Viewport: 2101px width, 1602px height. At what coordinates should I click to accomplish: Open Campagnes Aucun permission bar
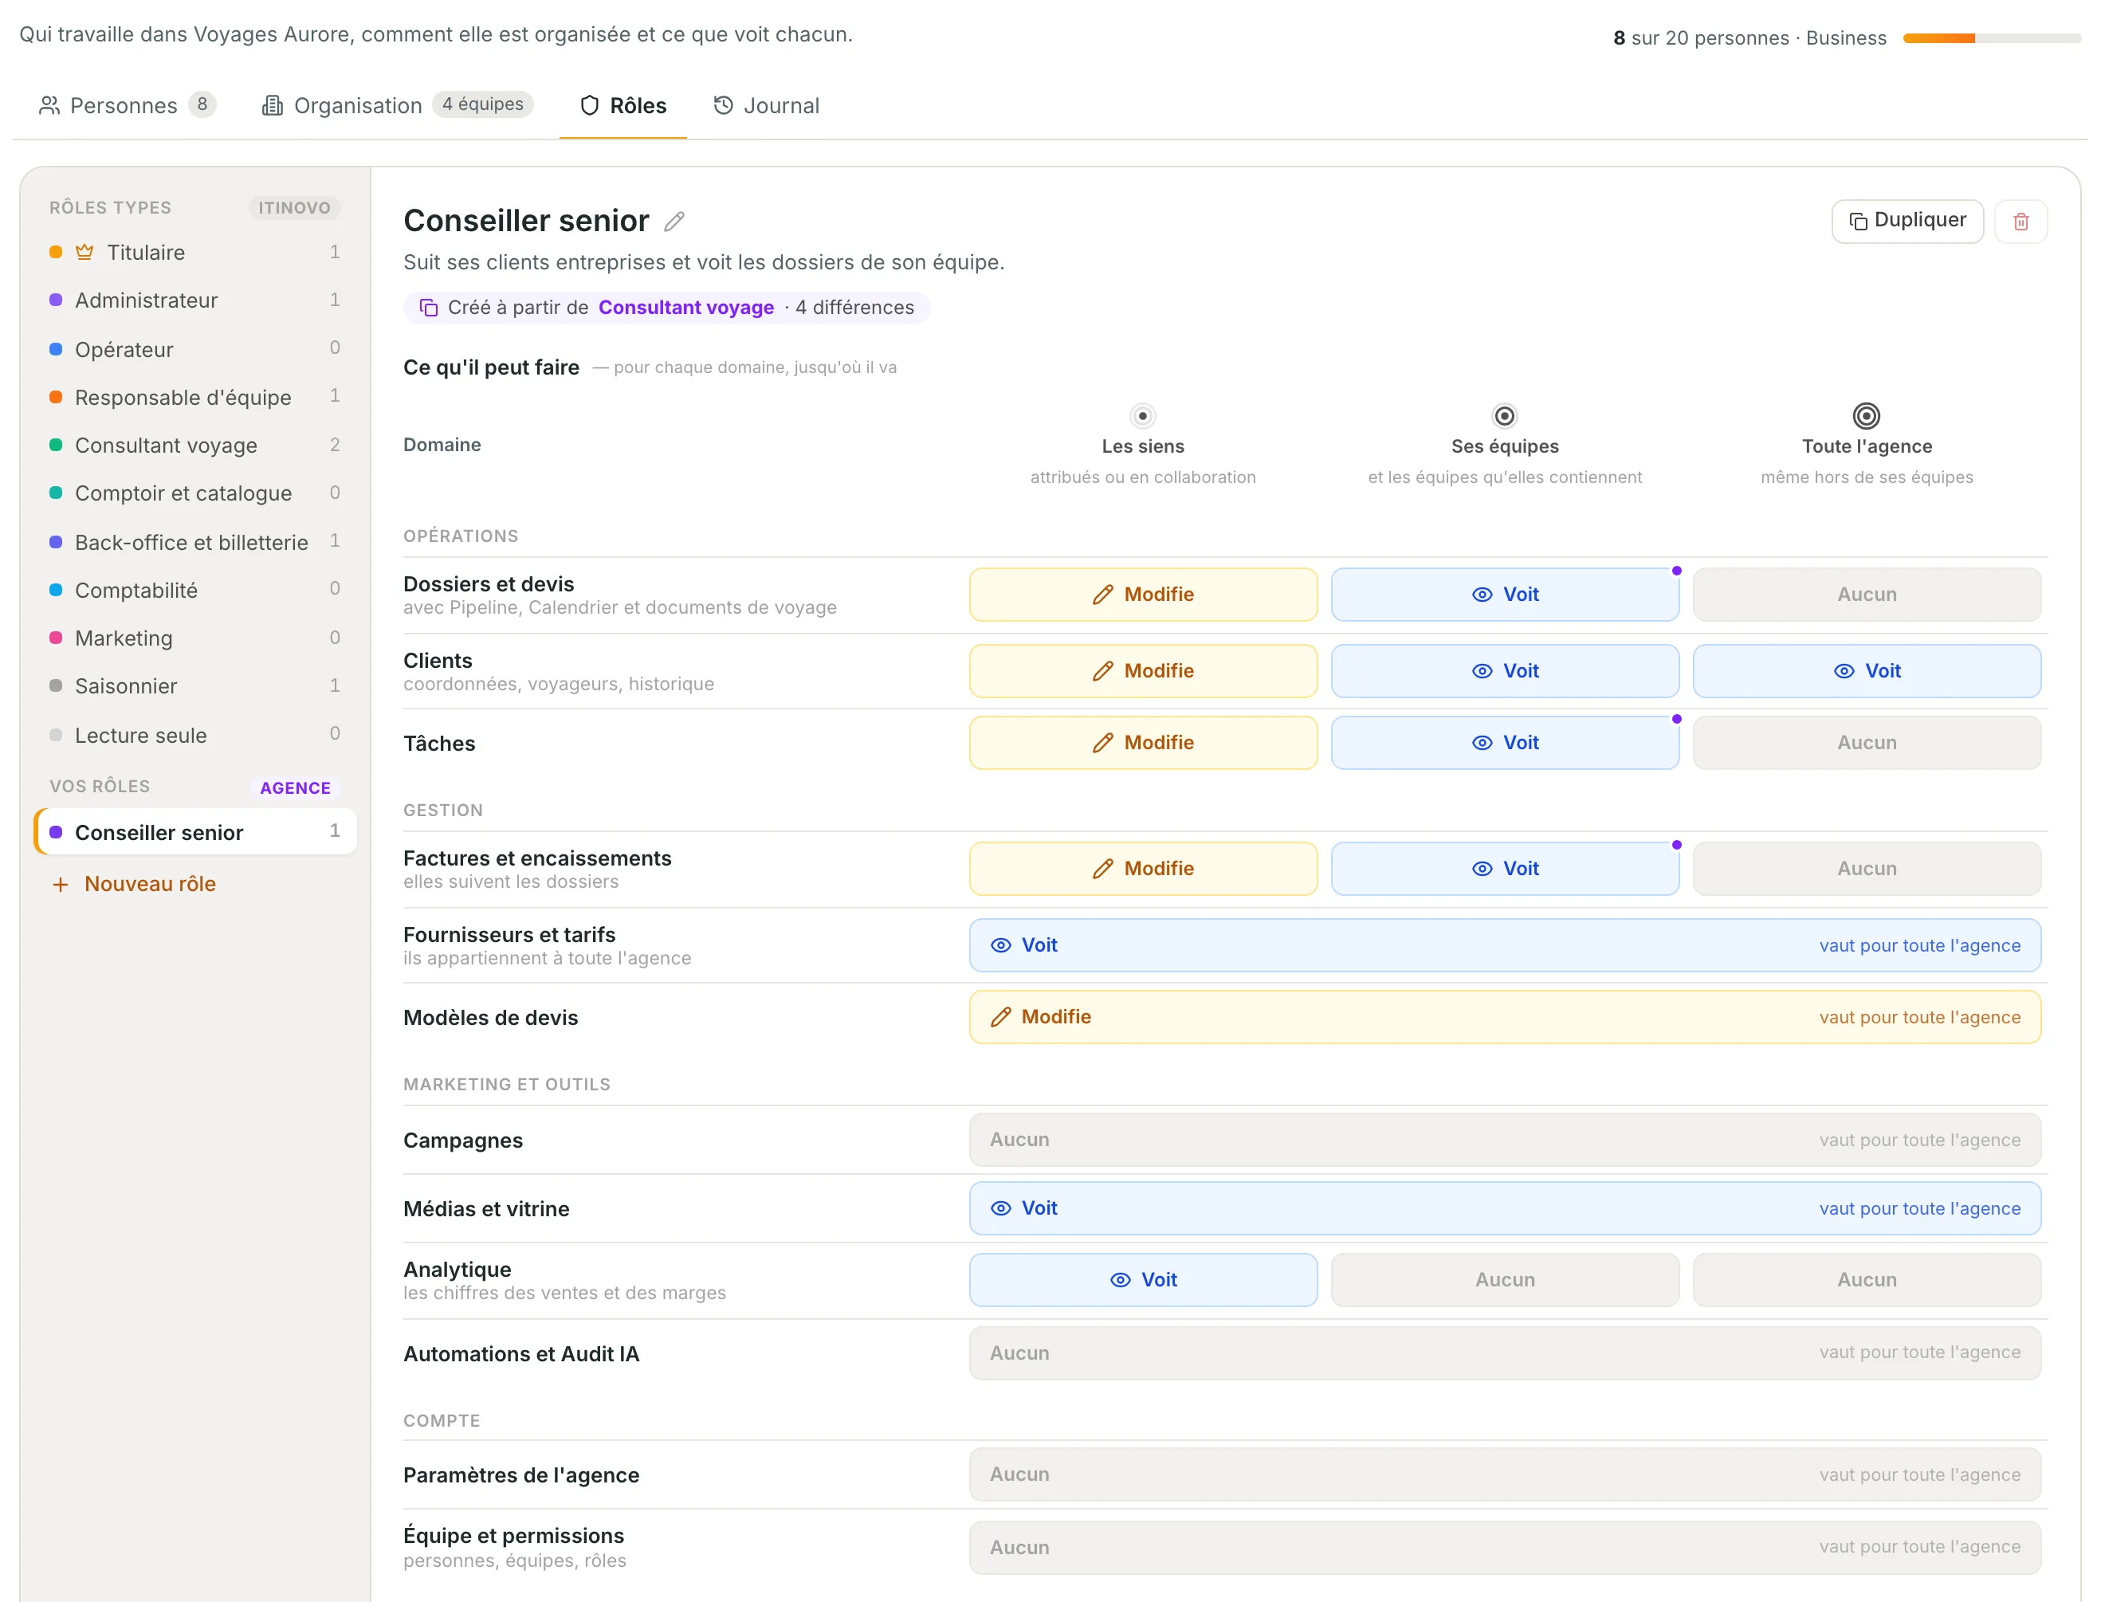(1505, 1140)
